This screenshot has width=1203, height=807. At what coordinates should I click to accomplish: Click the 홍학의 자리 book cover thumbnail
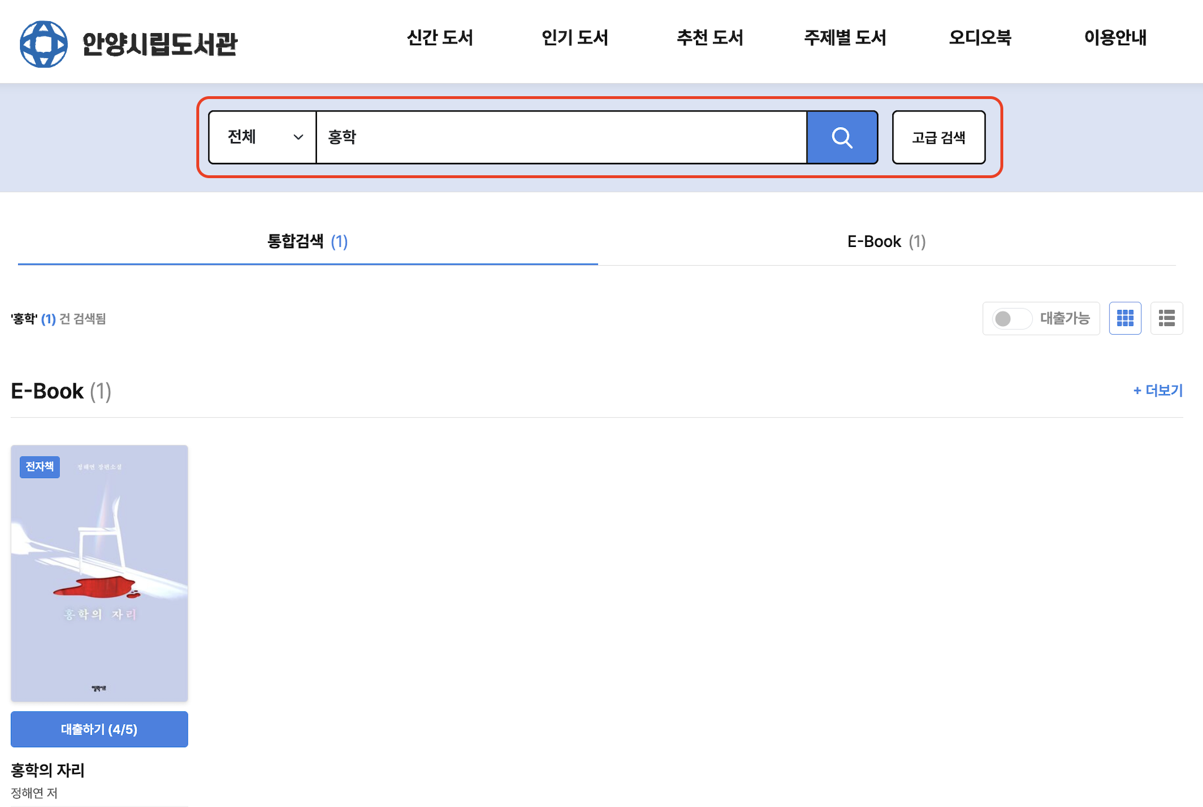point(99,573)
